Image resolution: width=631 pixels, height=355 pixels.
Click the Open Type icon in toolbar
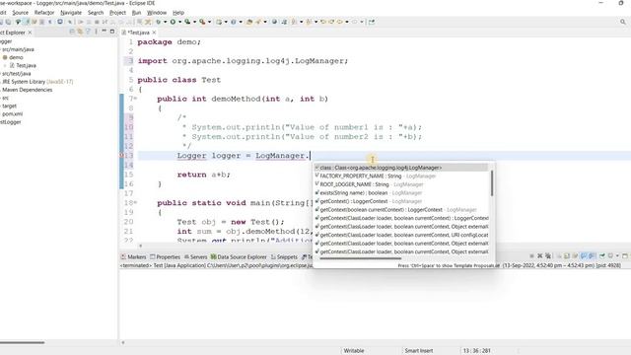click(248, 22)
